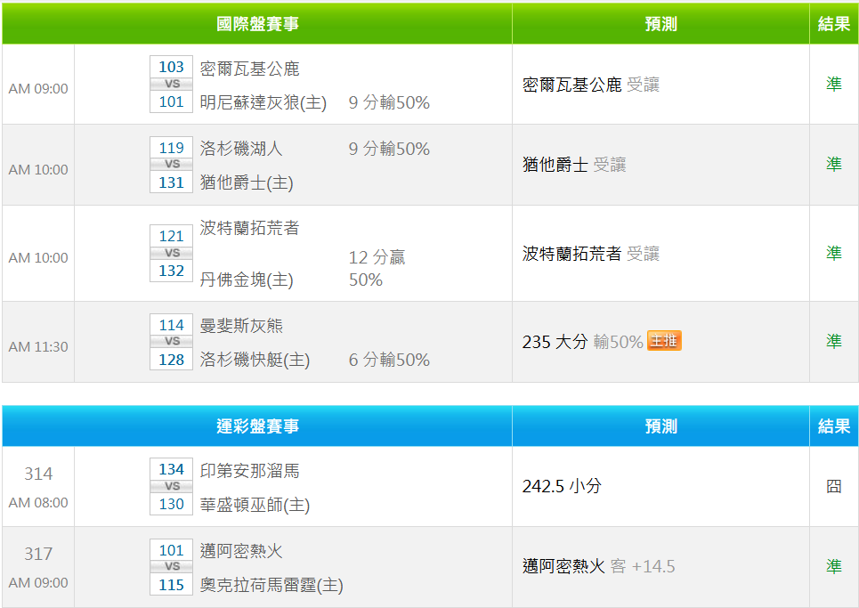Select team name 密爾瓦基公鹿 in matchup column

point(249,69)
